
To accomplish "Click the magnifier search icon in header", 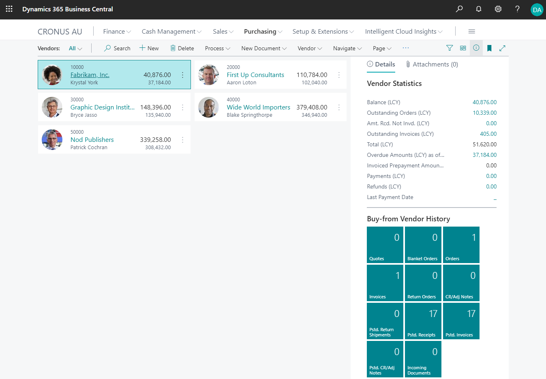I will click(459, 9).
